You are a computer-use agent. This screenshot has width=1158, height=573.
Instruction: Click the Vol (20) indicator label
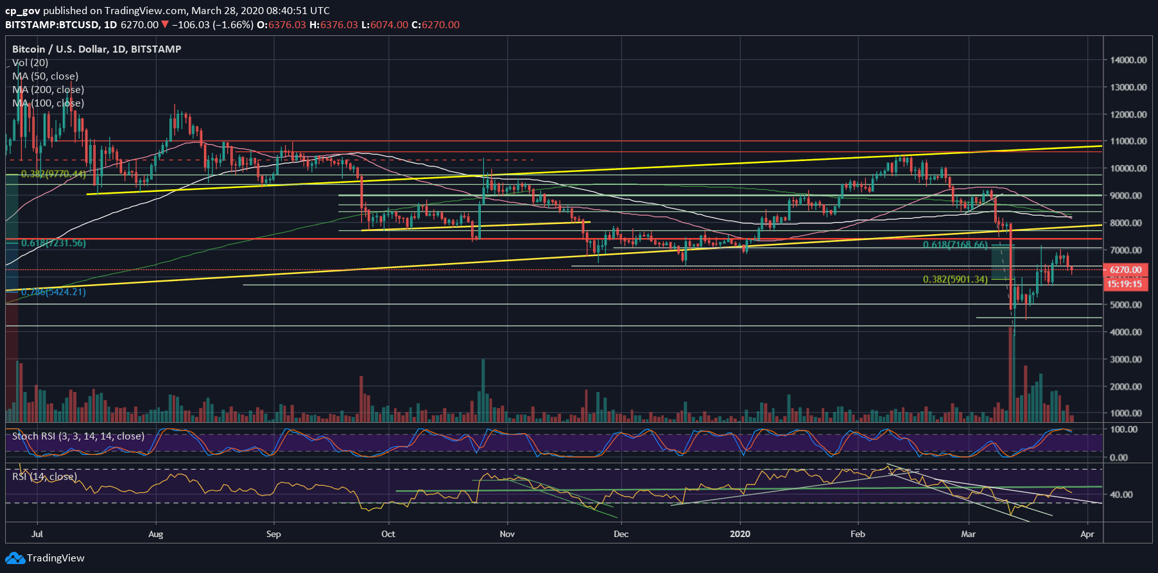pos(30,63)
